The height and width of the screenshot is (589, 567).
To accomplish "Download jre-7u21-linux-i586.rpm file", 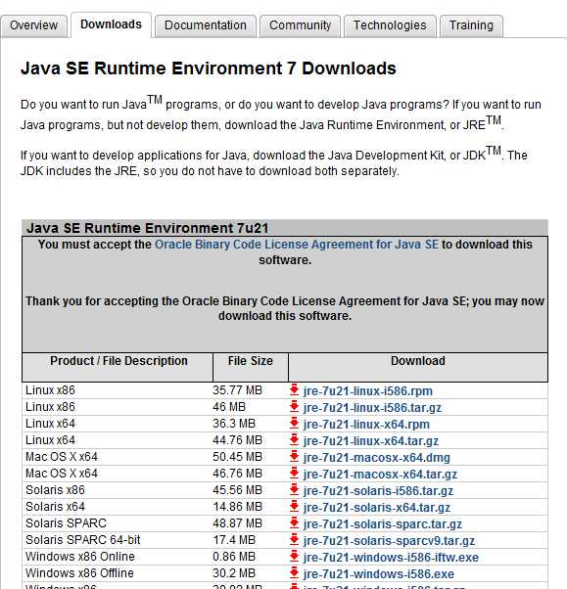I will (x=368, y=391).
